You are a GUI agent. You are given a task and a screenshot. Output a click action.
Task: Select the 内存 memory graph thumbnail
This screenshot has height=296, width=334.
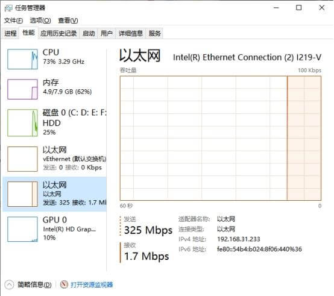22,89
